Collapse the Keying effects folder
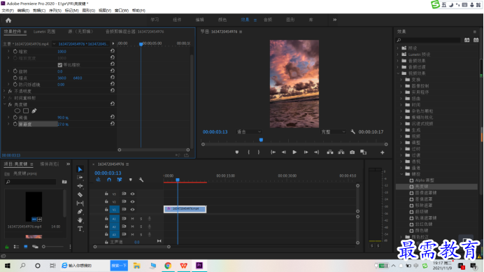The width and height of the screenshot is (484, 272). pos(402,174)
